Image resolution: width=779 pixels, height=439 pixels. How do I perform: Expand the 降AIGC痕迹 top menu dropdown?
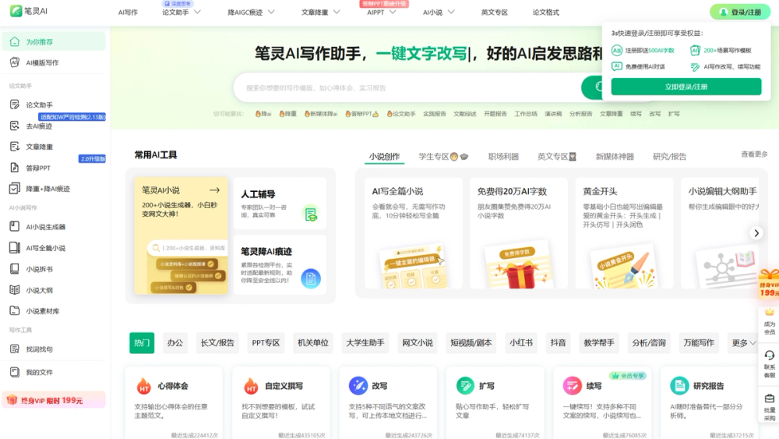(271, 12)
